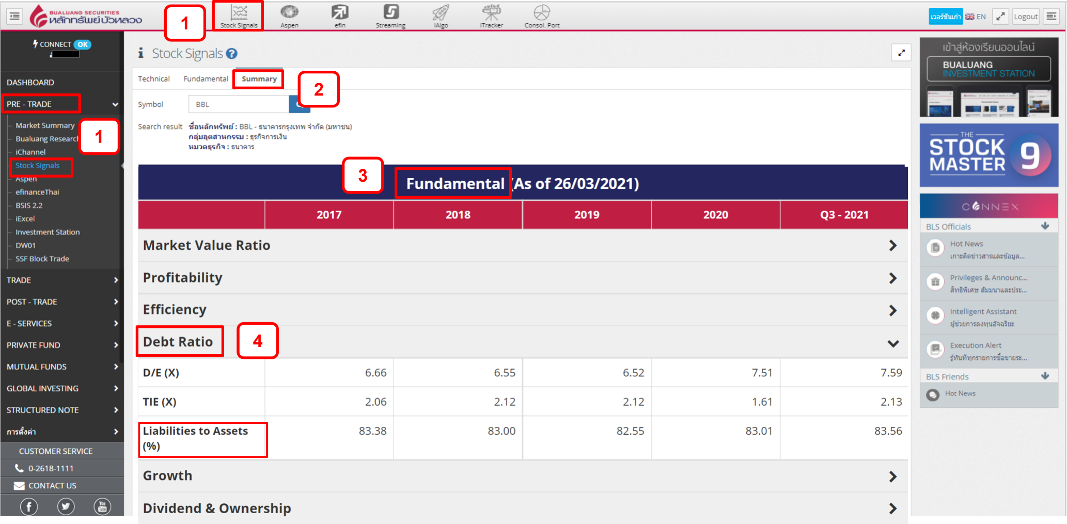Expand the POST - TRADE sidebar menu
The image size is (1067, 524).
point(62,302)
